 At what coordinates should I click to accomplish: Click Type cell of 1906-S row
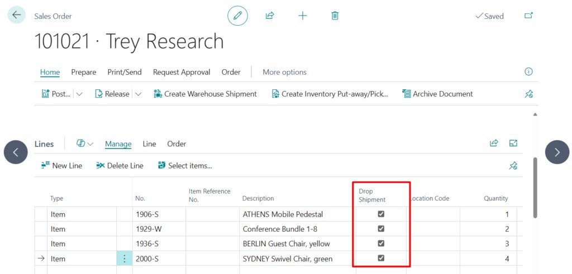82,214
